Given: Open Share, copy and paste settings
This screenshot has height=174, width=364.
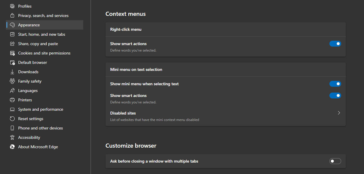Looking at the screenshot, I should pyautogui.click(x=38, y=44).
